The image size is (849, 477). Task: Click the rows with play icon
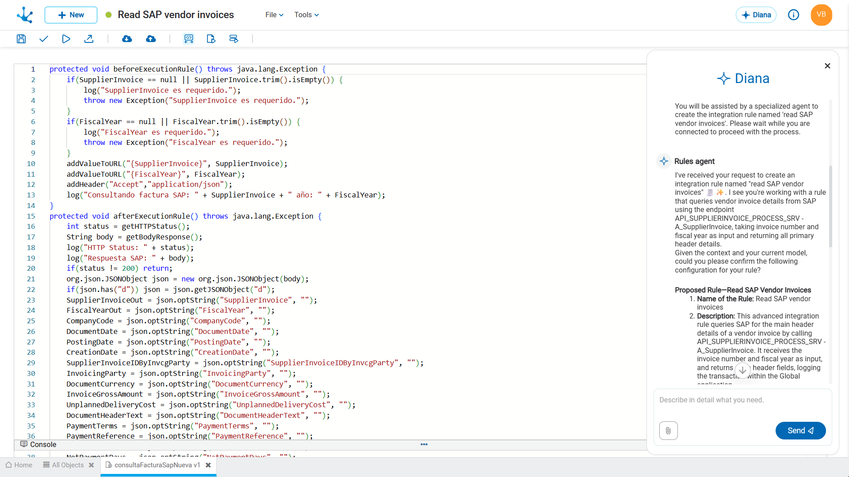coord(234,39)
